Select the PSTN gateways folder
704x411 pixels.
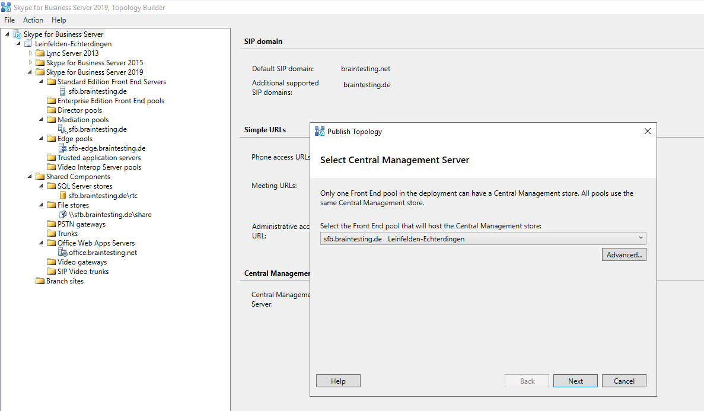point(81,224)
